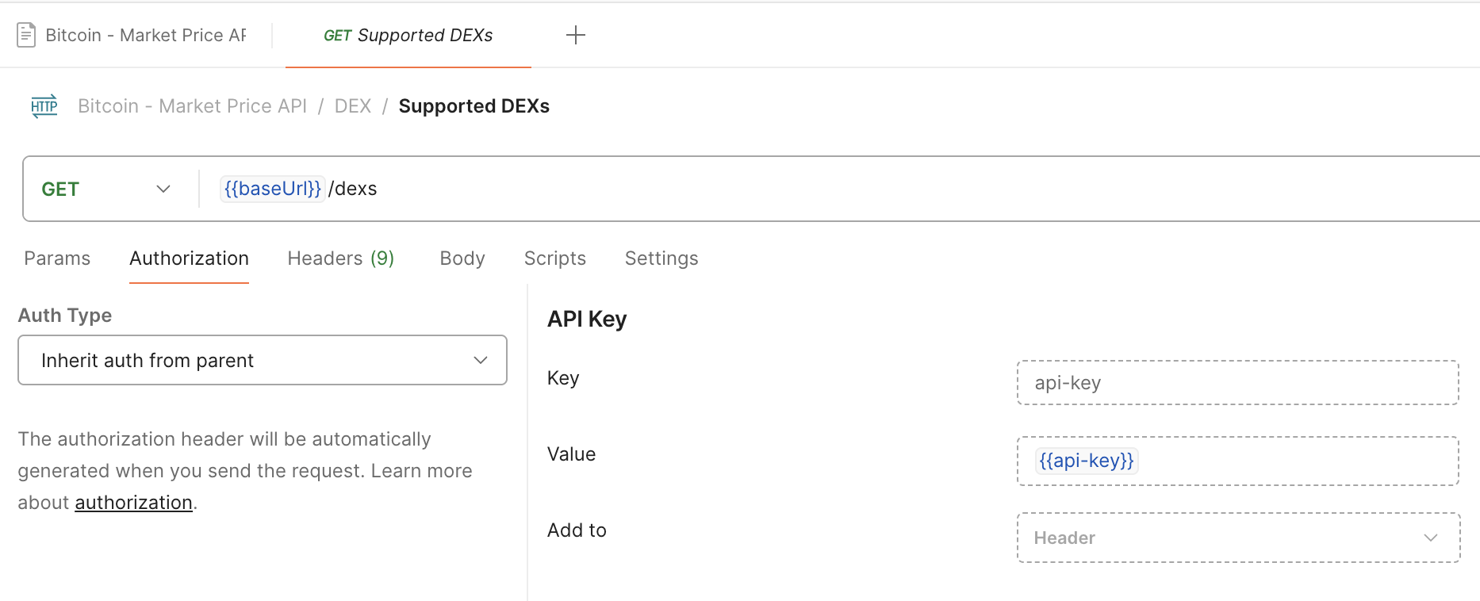Image resolution: width=1480 pixels, height=601 pixels.
Task: Switch to the Body tab
Action: coord(462,258)
